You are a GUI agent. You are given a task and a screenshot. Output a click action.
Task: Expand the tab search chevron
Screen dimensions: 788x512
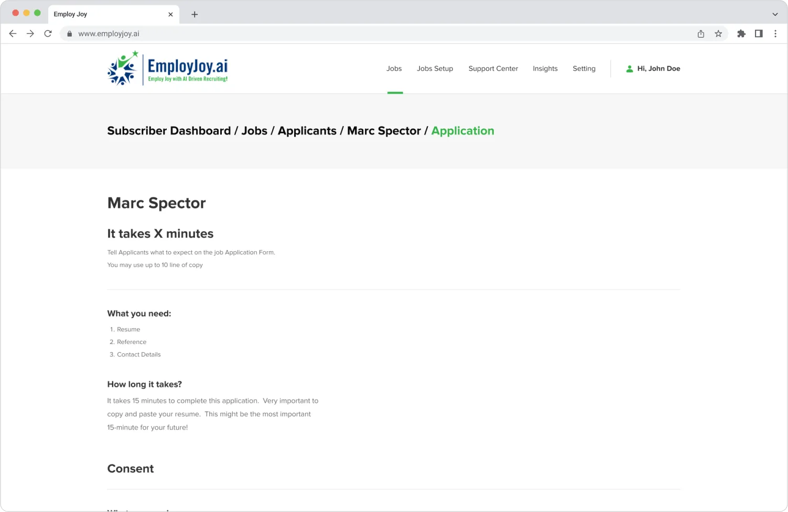(775, 14)
